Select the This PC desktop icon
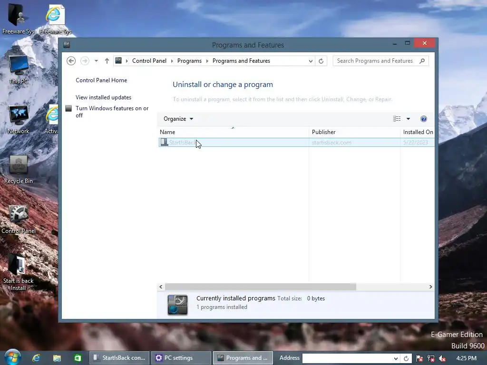The width and height of the screenshot is (487, 365). tap(19, 70)
